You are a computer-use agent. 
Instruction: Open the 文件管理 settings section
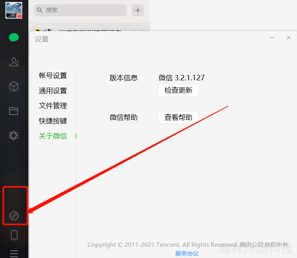click(53, 106)
